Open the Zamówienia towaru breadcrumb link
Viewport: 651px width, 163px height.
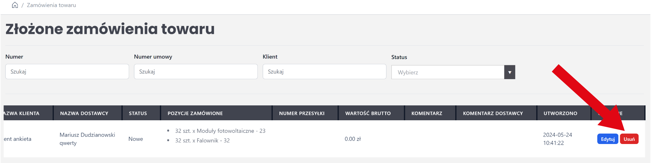tap(51, 5)
